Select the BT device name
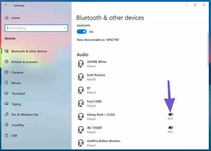Image resolution: width=211 pixels, height=151 pixels. tap(89, 88)
